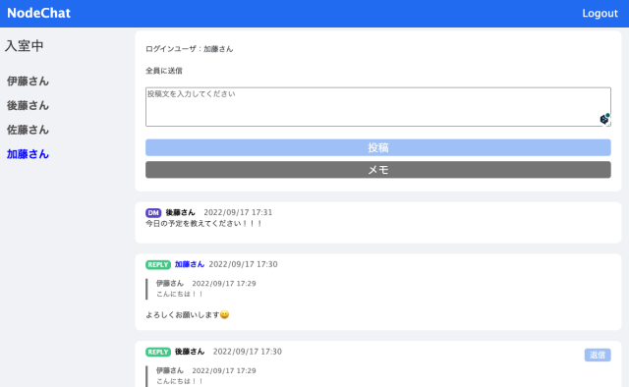Focus the 投稿文を入力してください text area
This screenshot has height=387, width=629.
(377, 107)
